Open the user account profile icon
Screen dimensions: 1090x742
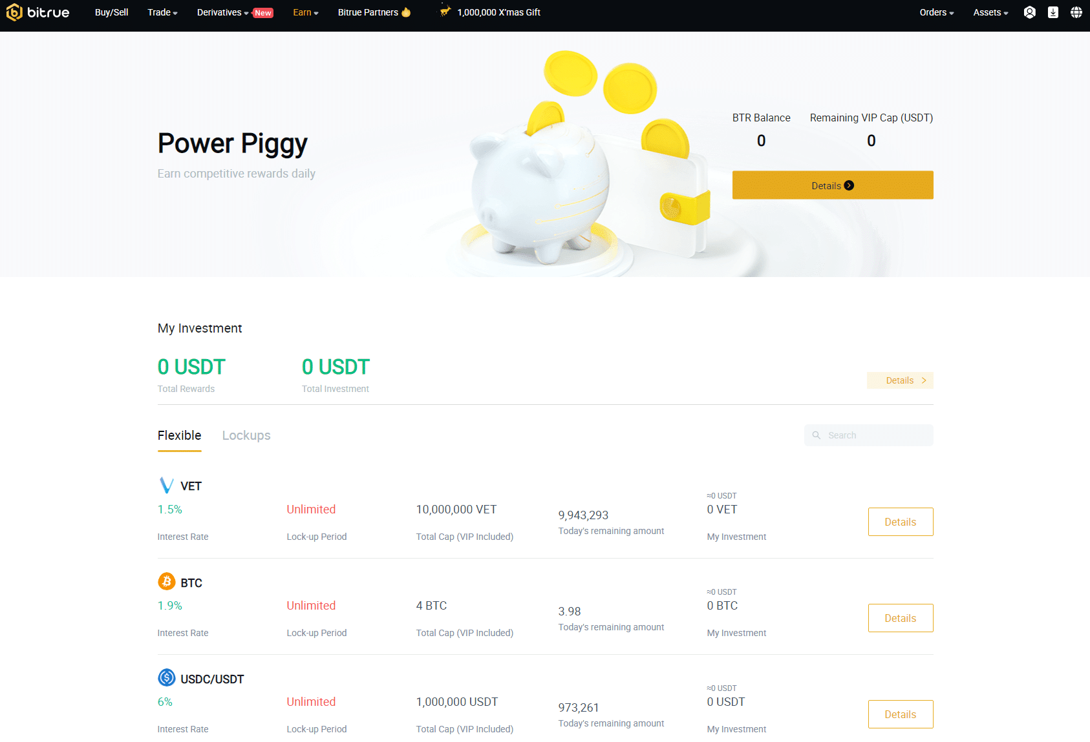click(x=1030, y=12)
